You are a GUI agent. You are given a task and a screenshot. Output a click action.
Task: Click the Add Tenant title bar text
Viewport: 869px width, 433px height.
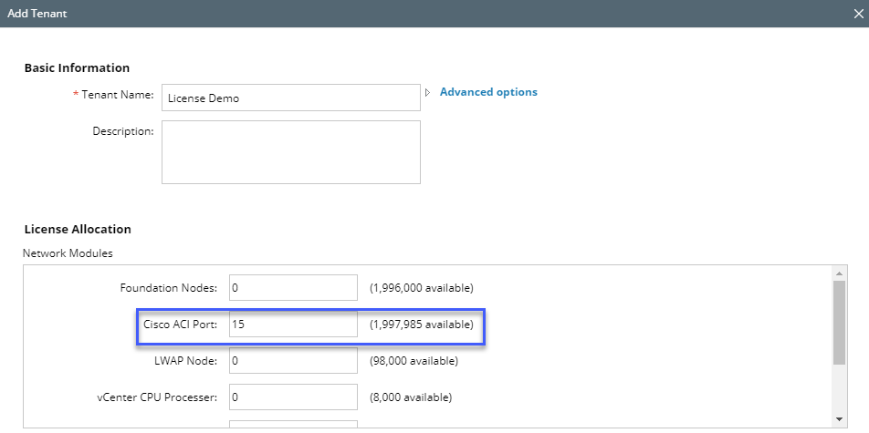[37, 14]
